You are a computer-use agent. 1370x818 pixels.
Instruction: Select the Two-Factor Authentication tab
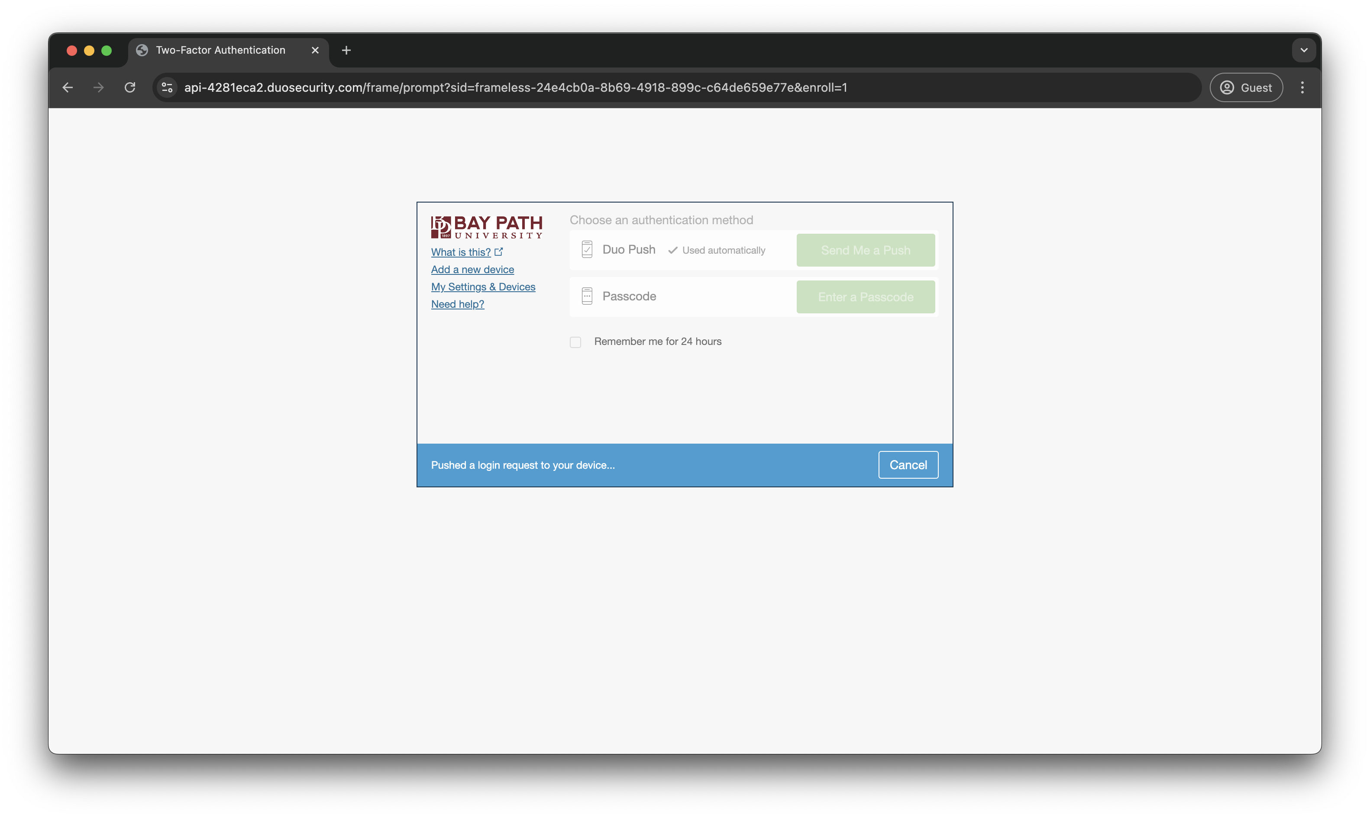pyautogui.click(x=220, y=50)
